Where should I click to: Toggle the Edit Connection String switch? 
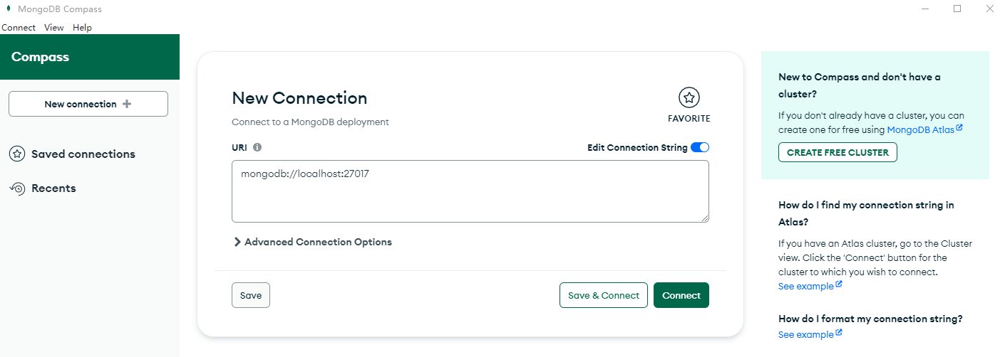tap(700, 147)
